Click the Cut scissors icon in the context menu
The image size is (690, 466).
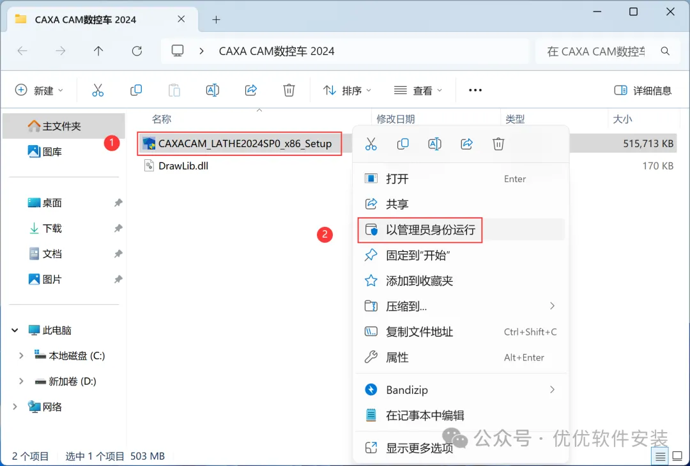[371, 144]
